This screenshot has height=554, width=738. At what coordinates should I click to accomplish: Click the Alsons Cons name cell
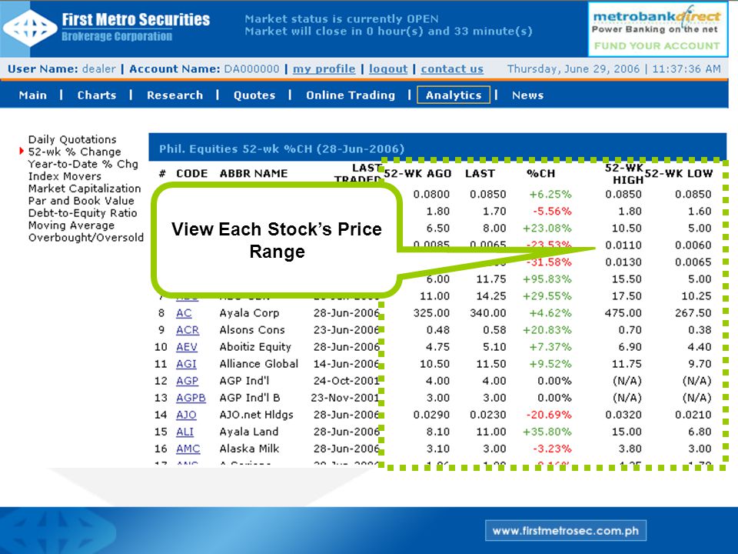tap(252, 330)
